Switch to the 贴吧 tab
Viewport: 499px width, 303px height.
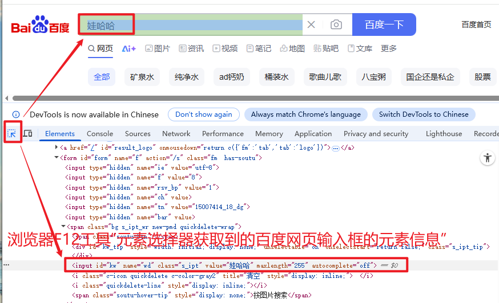326,48
